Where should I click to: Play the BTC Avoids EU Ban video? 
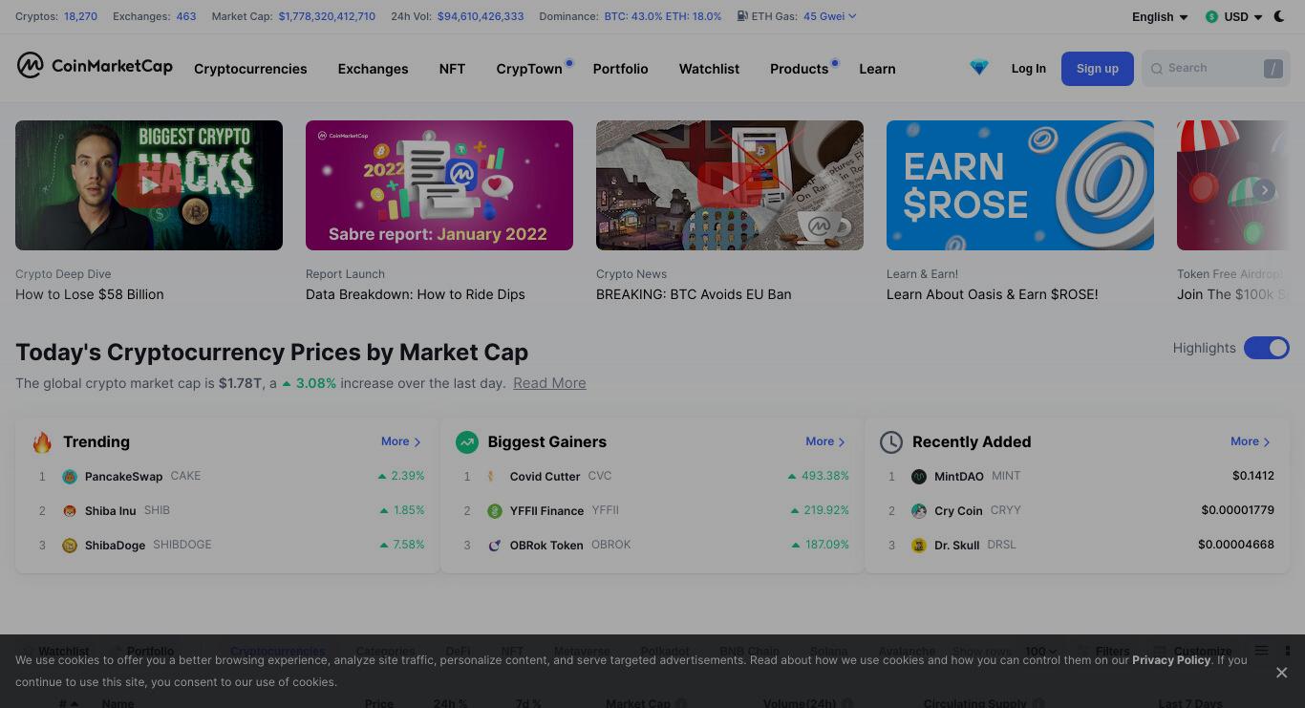click(730, 185)
